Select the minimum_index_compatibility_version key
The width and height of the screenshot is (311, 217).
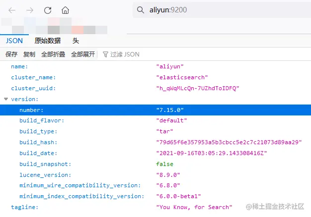(81, 196)
